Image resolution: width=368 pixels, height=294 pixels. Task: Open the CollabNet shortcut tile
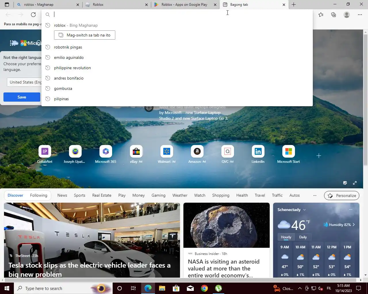point(45,154)
